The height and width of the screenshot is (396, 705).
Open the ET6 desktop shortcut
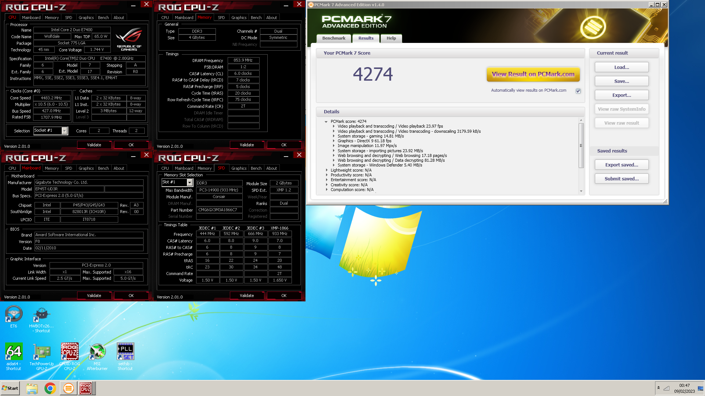click(x=14, y=316)
